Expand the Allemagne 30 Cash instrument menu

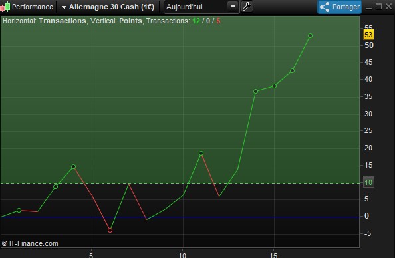click(64, 7)
